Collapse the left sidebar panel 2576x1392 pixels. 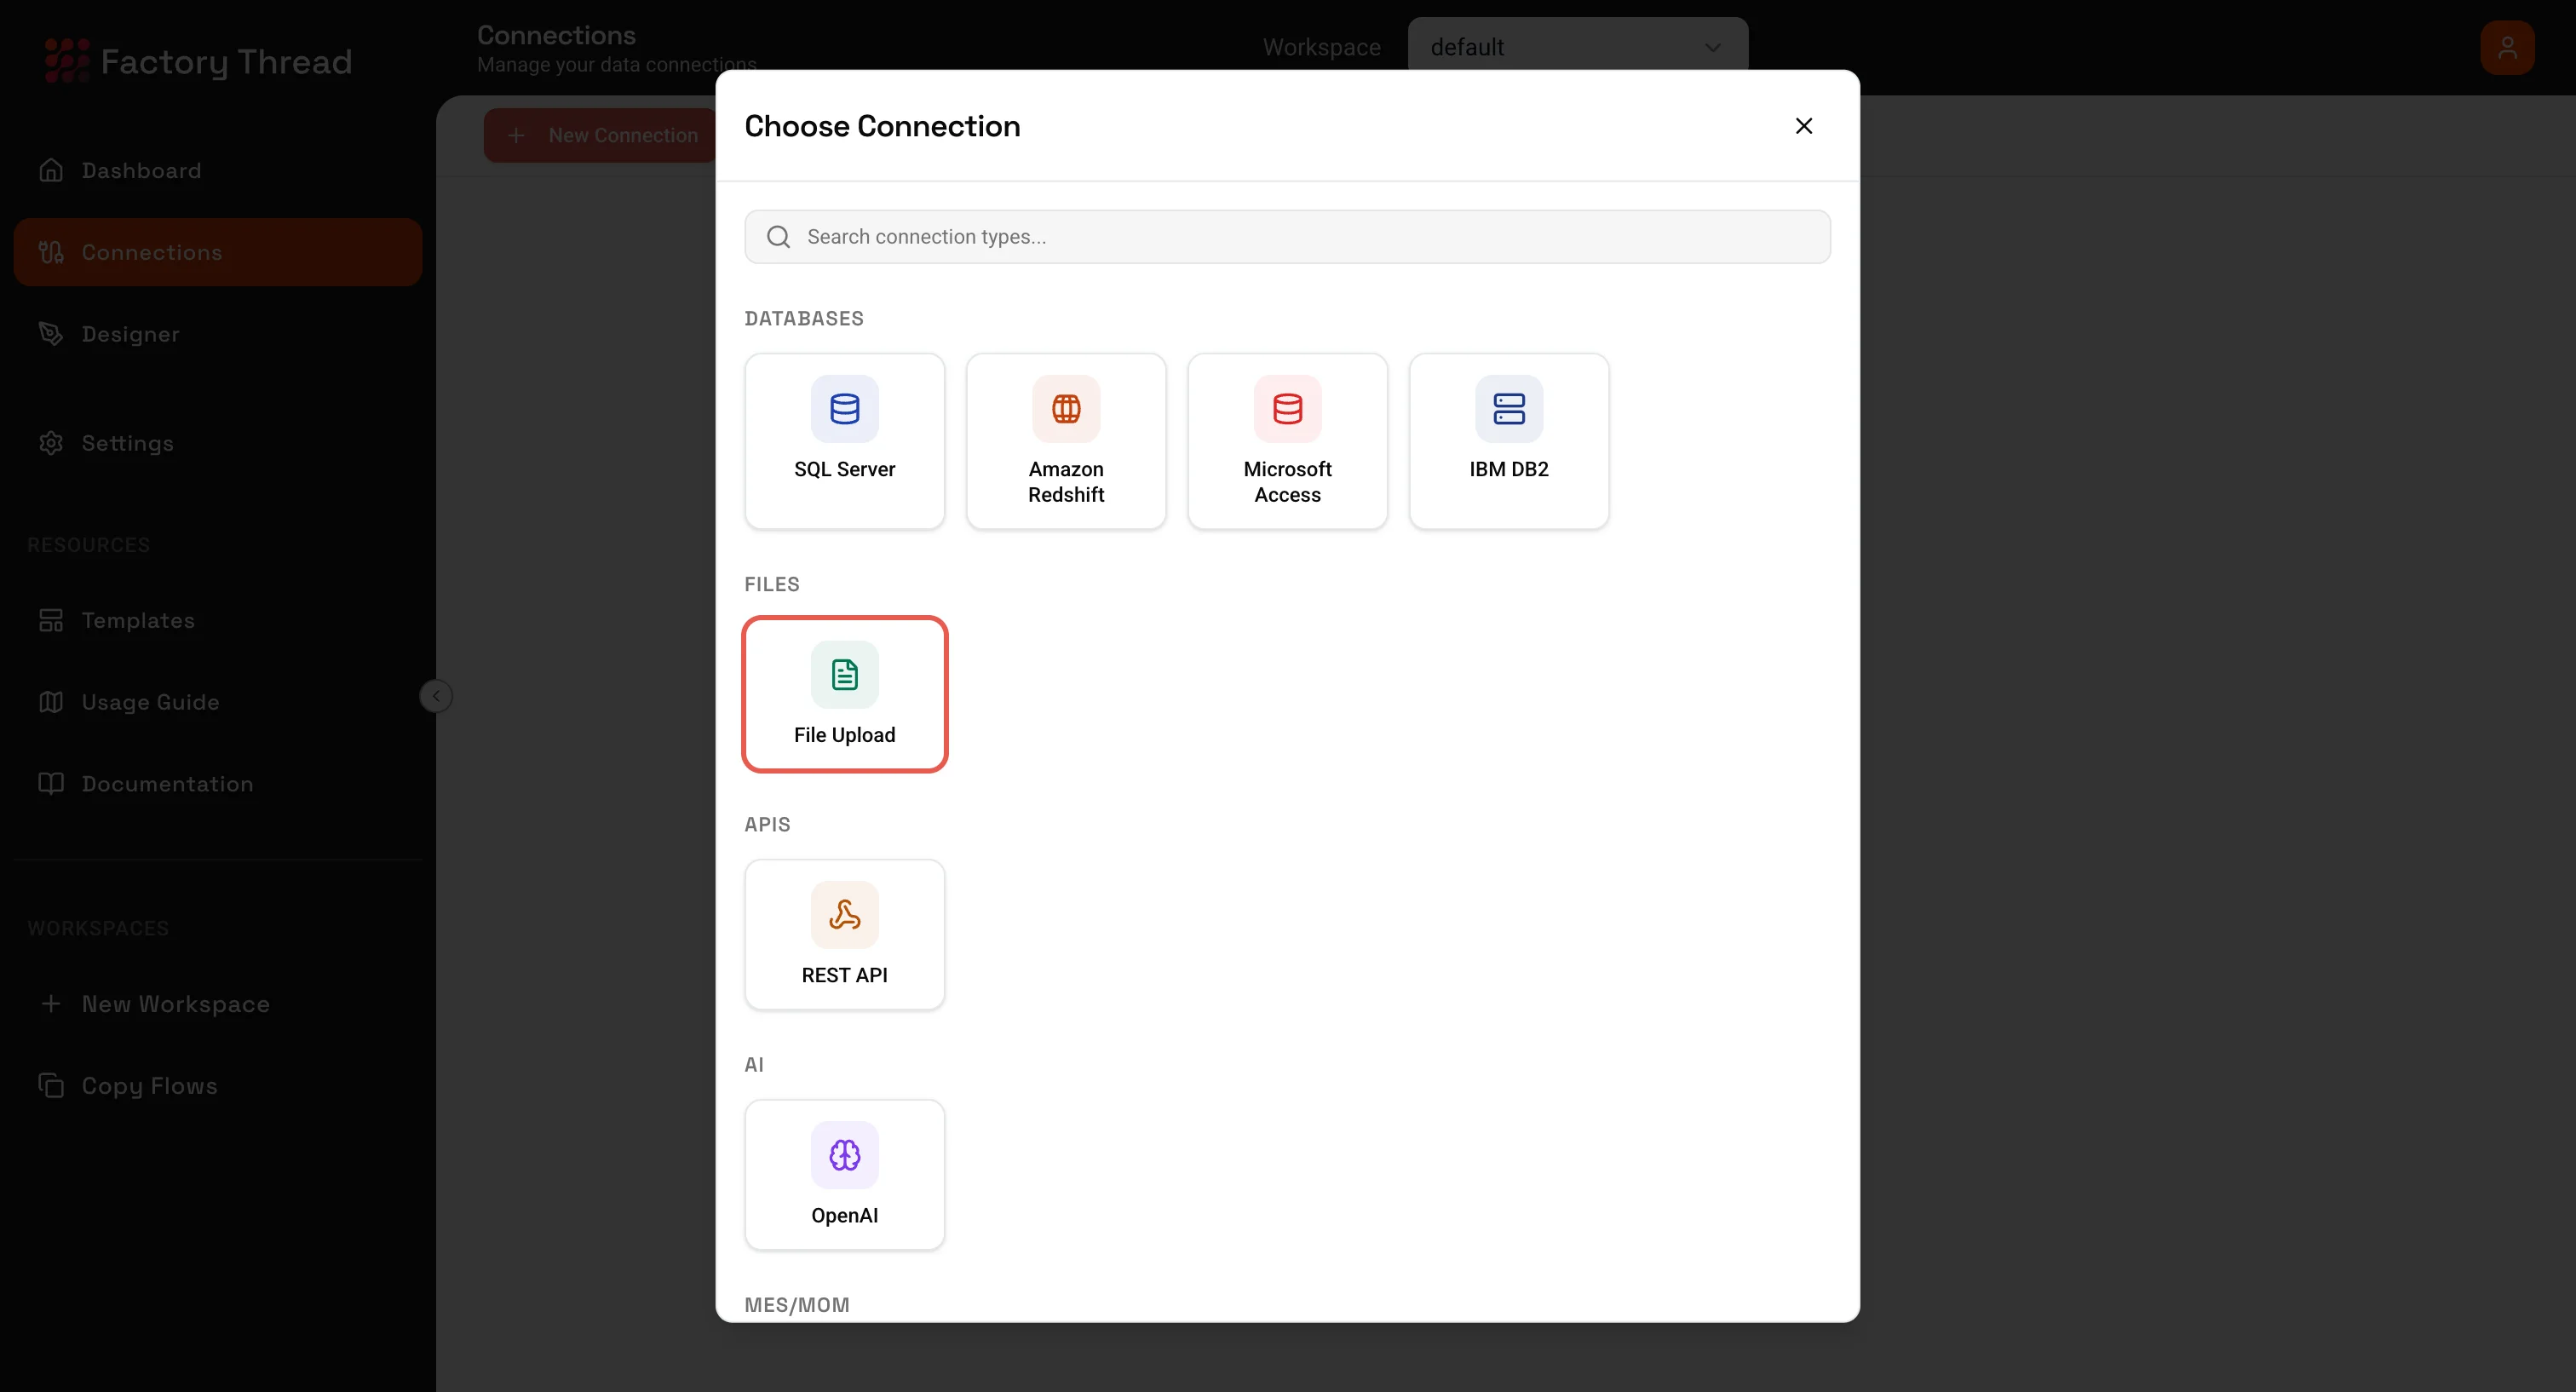(435, 695)
